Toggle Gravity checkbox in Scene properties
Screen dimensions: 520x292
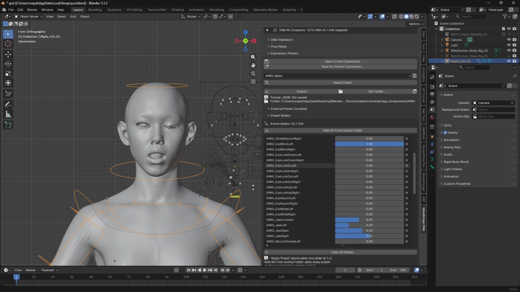click(445, 133)
